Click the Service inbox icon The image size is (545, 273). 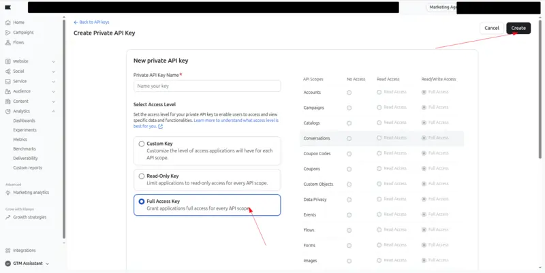(8, 81)
